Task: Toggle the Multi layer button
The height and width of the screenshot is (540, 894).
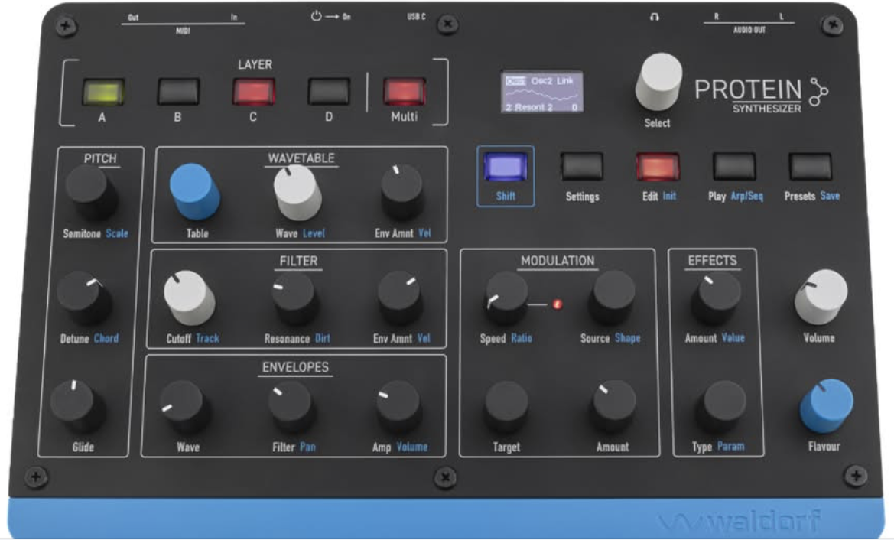Action: [405, 92]
